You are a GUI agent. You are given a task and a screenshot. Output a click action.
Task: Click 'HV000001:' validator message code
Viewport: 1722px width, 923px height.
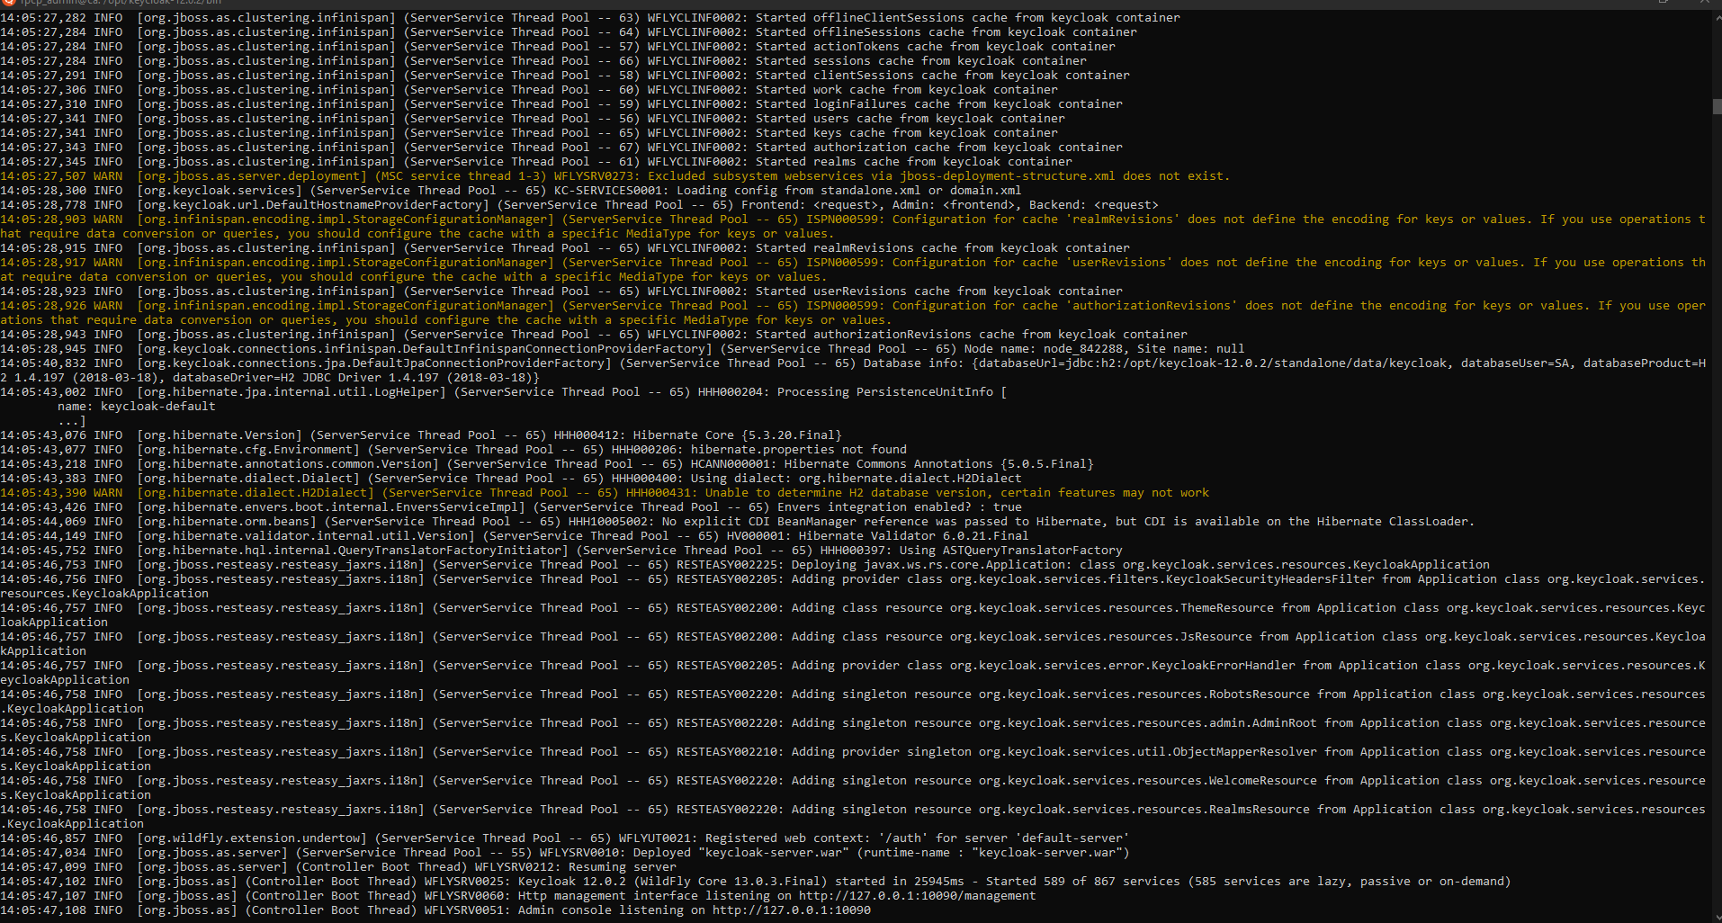pyautogui.click(x=759, y=535)
